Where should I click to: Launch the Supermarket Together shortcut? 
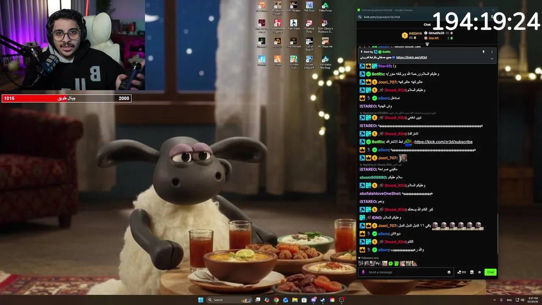click(x=278, y=26)
